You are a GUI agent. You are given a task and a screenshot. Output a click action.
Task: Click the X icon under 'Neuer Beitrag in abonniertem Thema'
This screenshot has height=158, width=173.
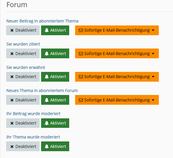pos(12,30)
